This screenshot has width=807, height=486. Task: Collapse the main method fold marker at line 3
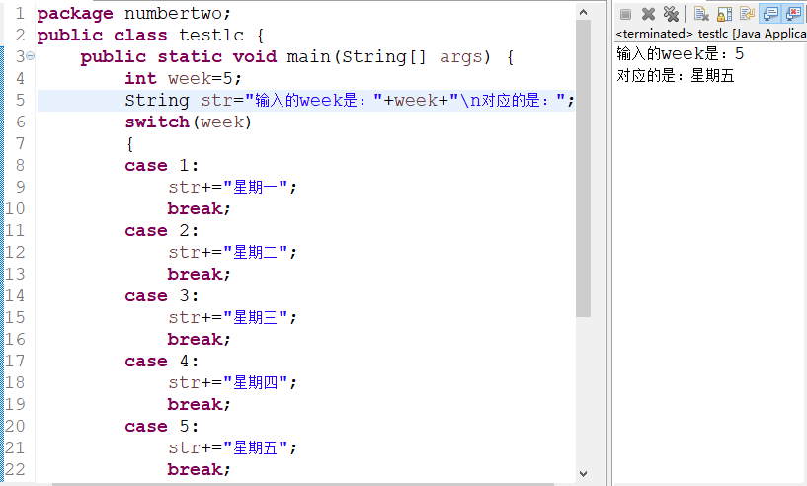pos(30,56)
